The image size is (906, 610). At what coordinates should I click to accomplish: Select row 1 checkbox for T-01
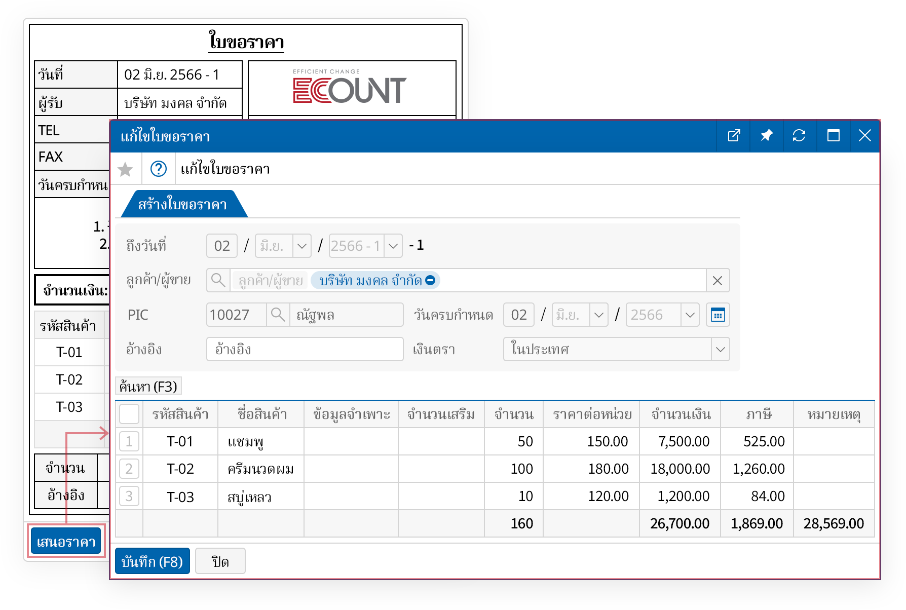pyautogui.click(x=129, y=442)
